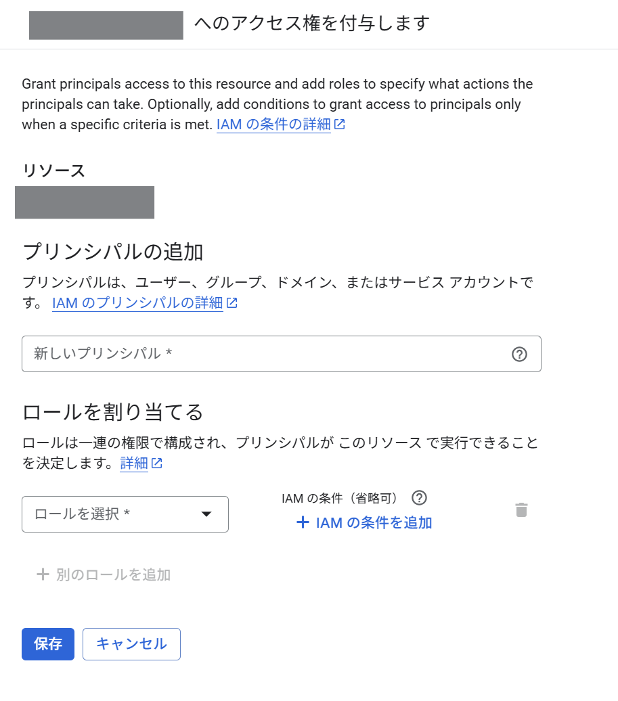Open the IAM の条件の詳細 link
Image resolution: width=618 pixels, height=701 pixels.
pos(274,124)
